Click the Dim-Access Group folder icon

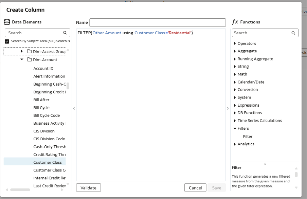[29, 52]
